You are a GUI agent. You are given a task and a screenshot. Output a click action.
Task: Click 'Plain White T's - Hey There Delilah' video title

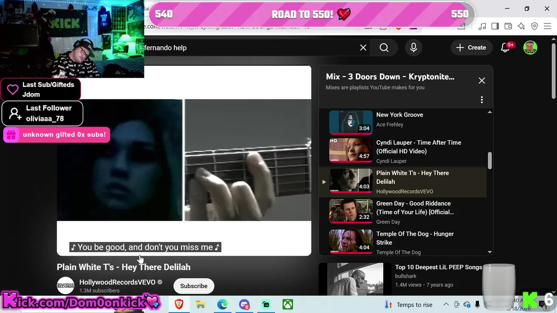[124, 267]
